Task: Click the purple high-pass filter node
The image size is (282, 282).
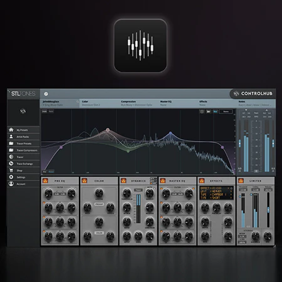Action: (x=61, y=147)
